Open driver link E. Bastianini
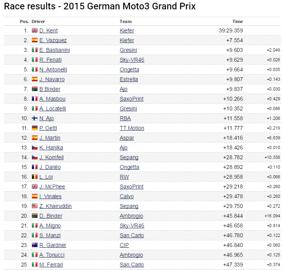Image resolution: width=284 pixels, height=270 pixels. point(55,50)
